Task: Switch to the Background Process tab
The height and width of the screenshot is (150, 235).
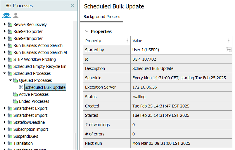Action: pos(102,17)
